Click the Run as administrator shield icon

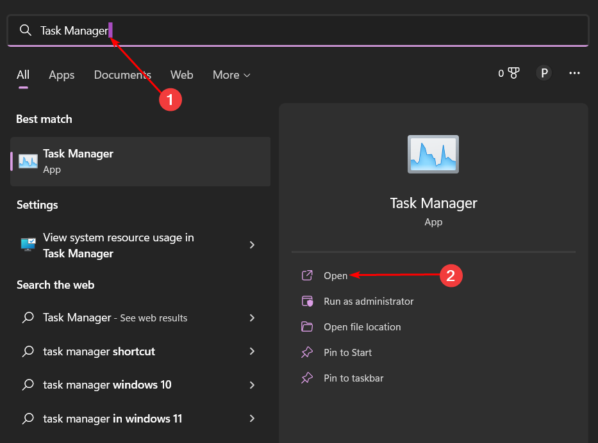tap(307, 302)
